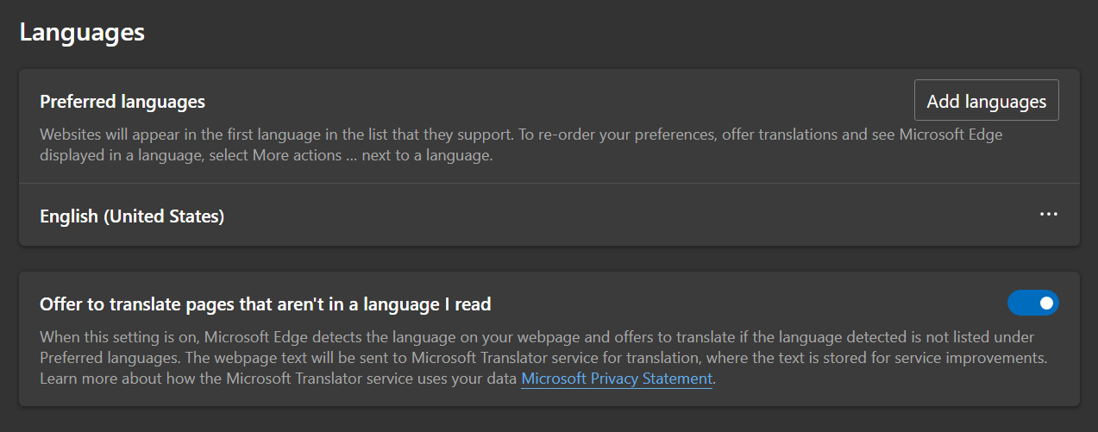Disable the offer to translate pages toggle
This screenshot has width=1098, height=432.
[x=1032, y=303]
